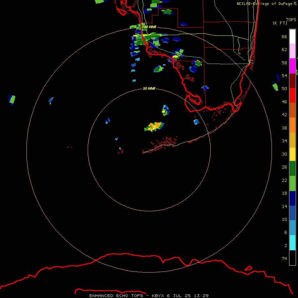This screenshot has width=298, height=298.
Task: Click the legend value 26
Action: point(284,167)
